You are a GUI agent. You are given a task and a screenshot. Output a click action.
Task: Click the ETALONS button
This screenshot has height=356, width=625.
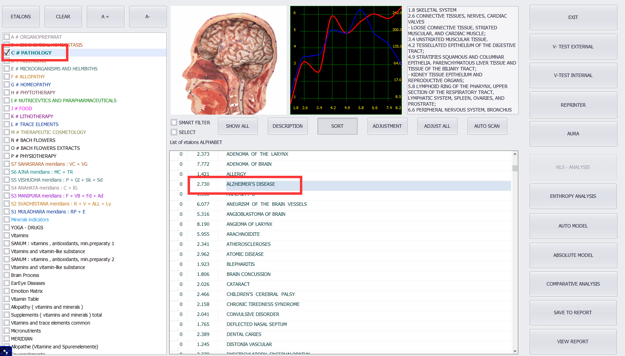click(21, 17)
